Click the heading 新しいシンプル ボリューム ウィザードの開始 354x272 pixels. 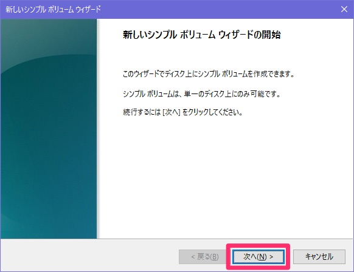pos(201,35)
